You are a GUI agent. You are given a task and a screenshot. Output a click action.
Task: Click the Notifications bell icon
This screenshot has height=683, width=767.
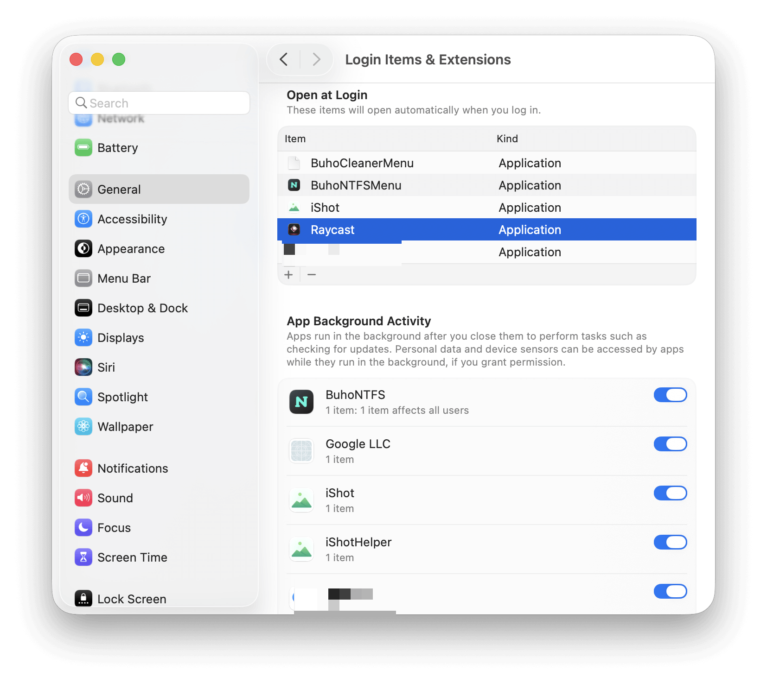(x=83, y=468)
